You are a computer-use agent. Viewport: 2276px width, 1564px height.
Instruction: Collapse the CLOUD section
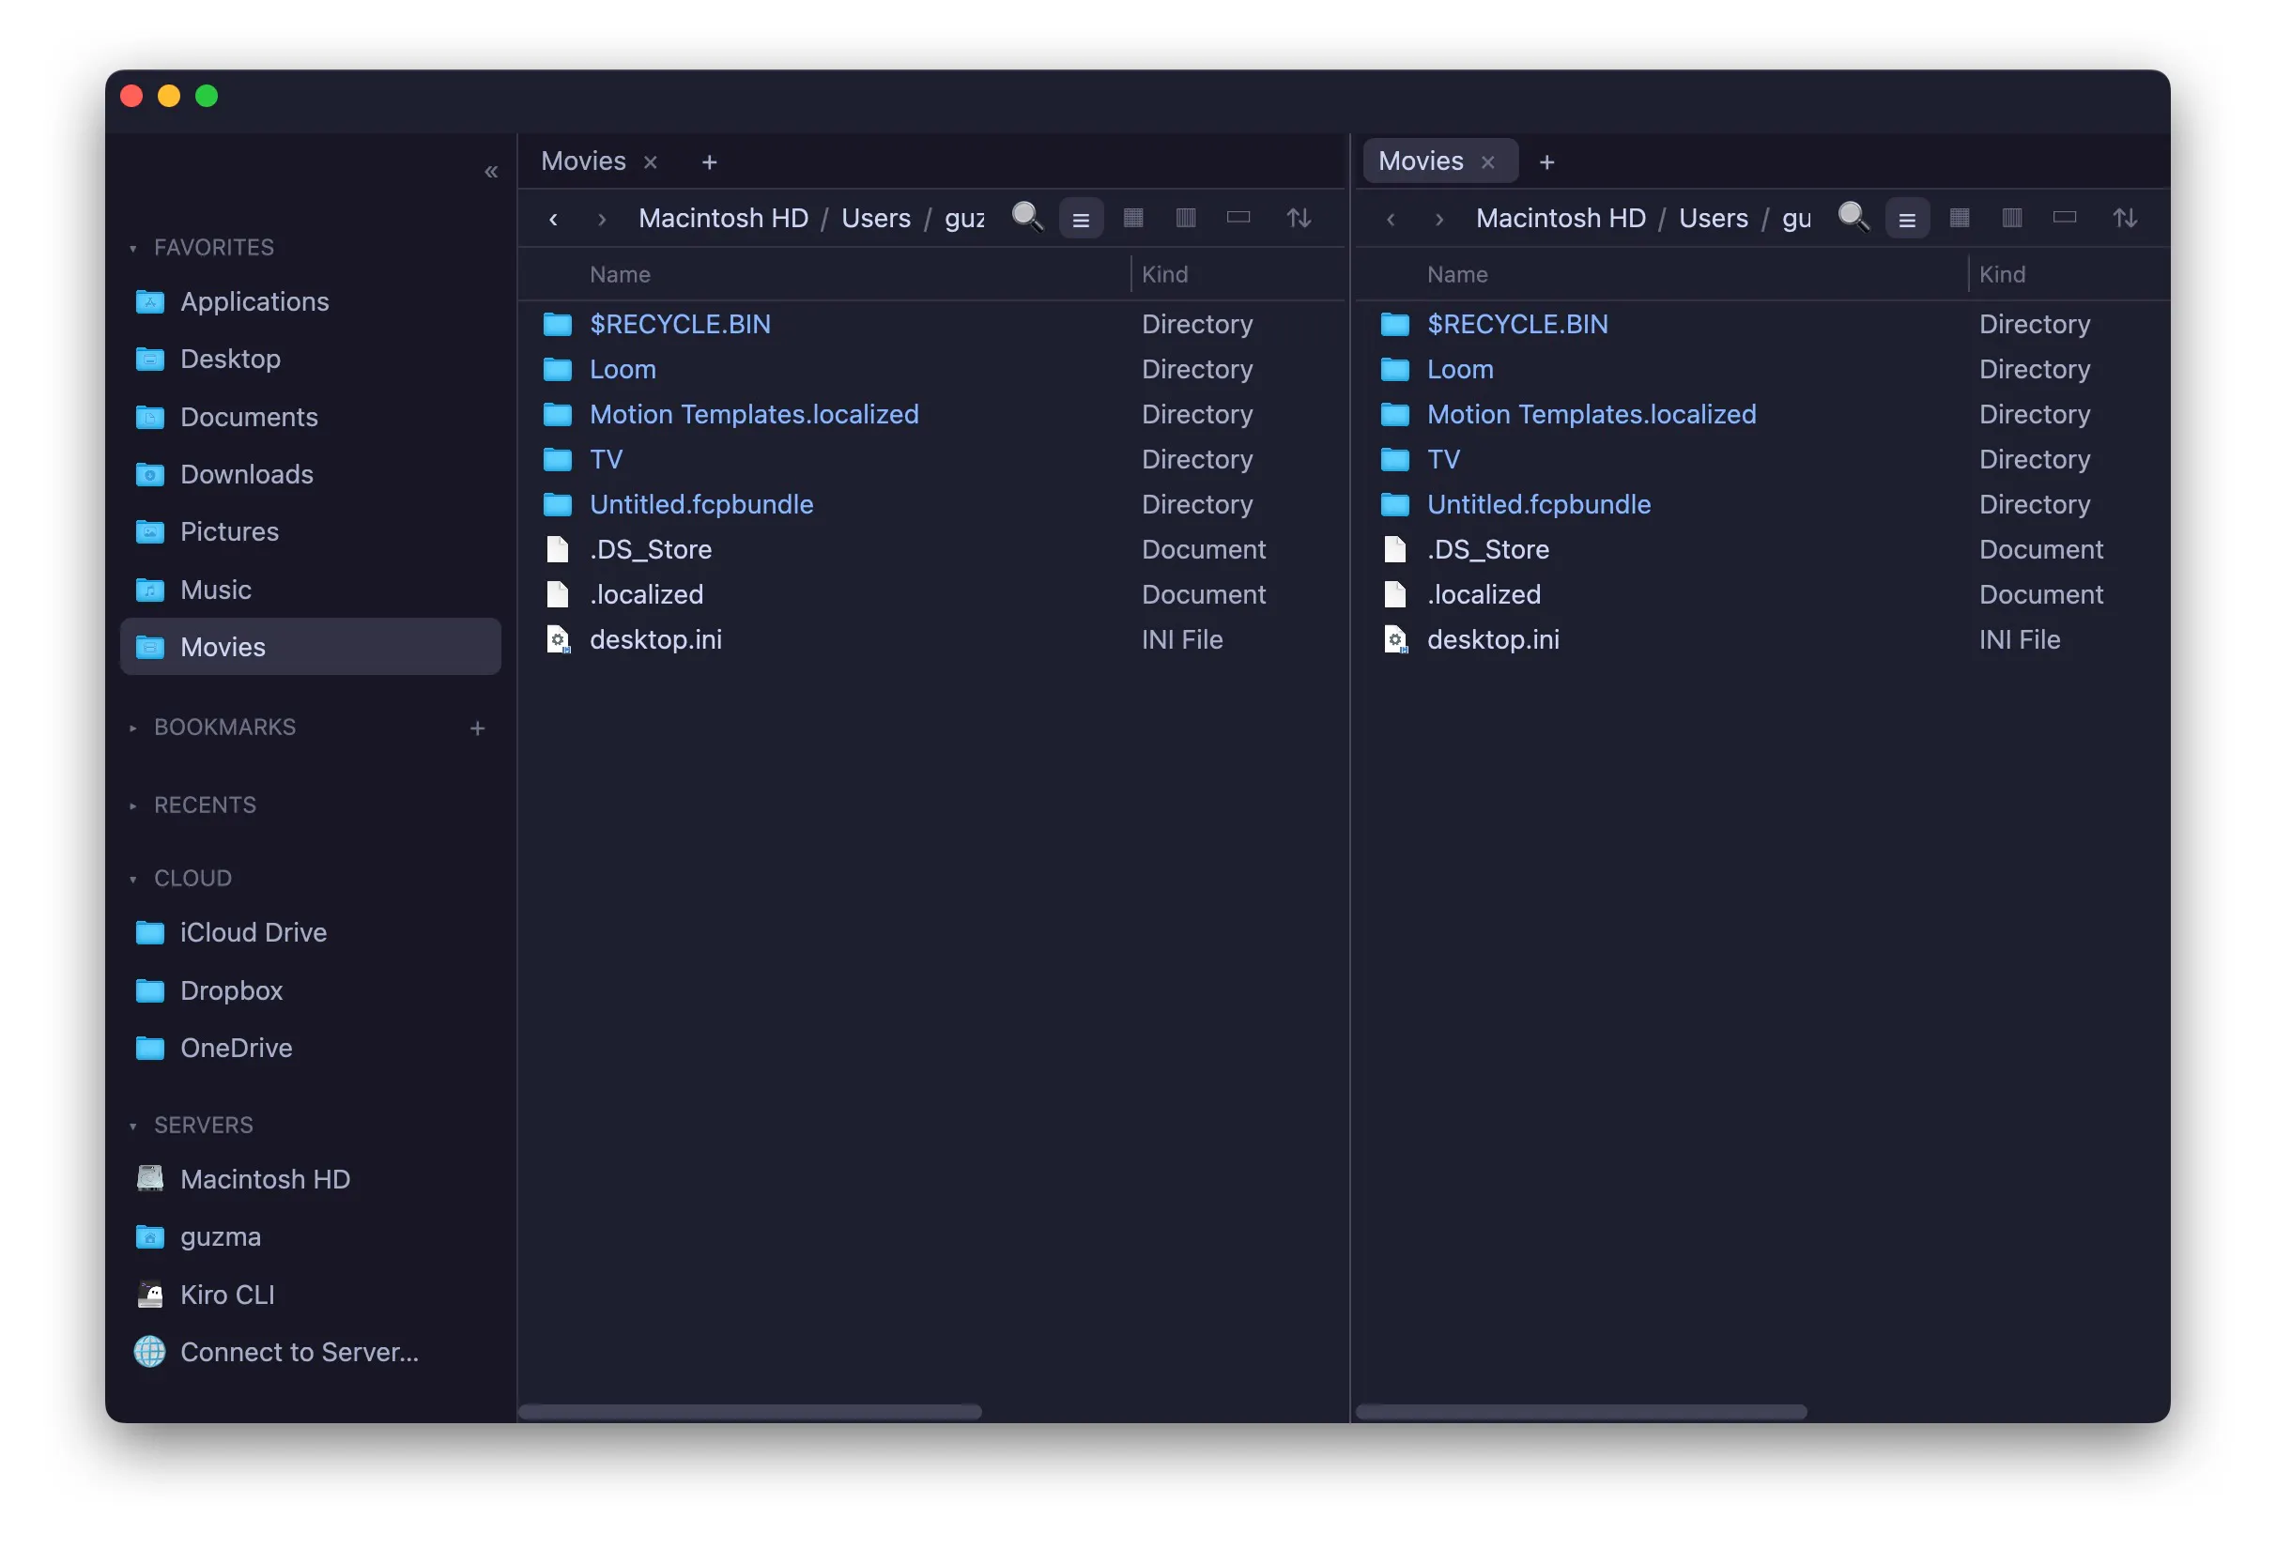click(x=133, y=879)
